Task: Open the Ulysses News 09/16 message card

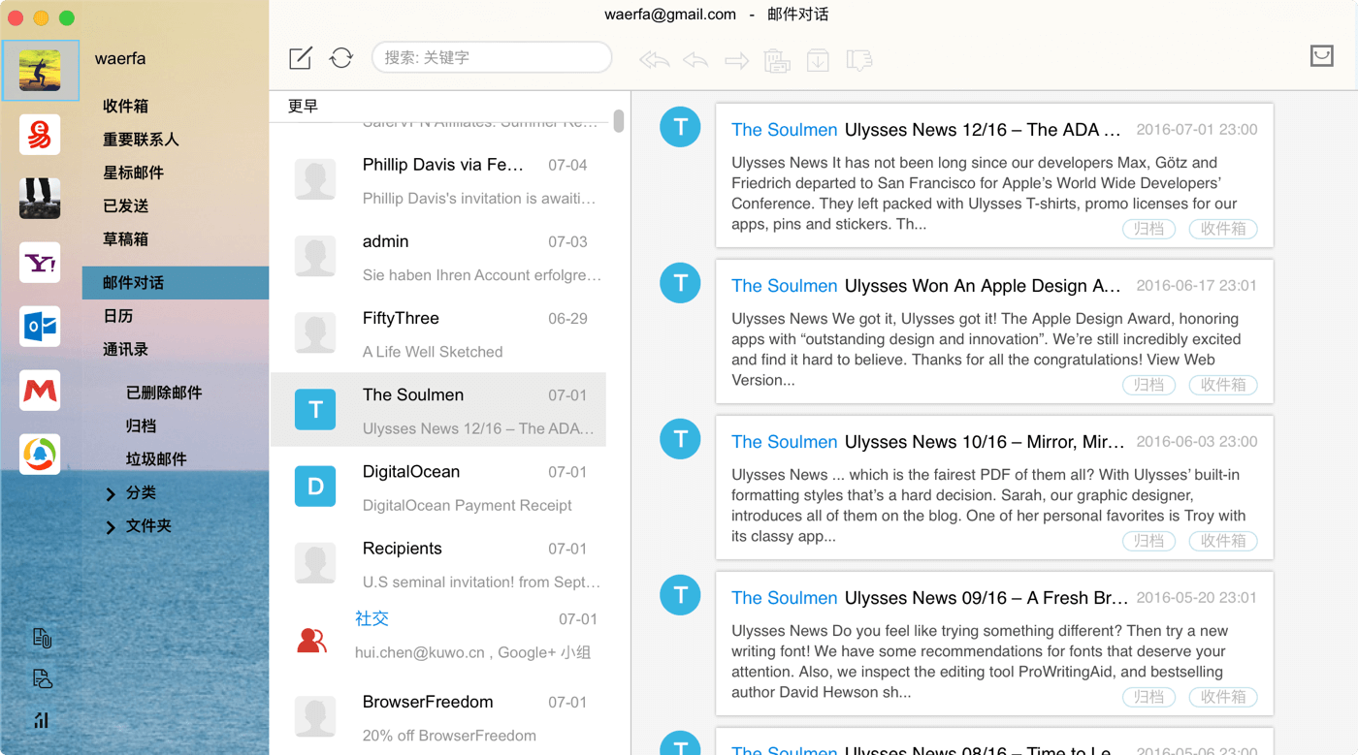Action: (994, 644)
